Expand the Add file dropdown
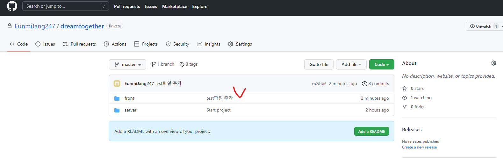 click(351, 64)
